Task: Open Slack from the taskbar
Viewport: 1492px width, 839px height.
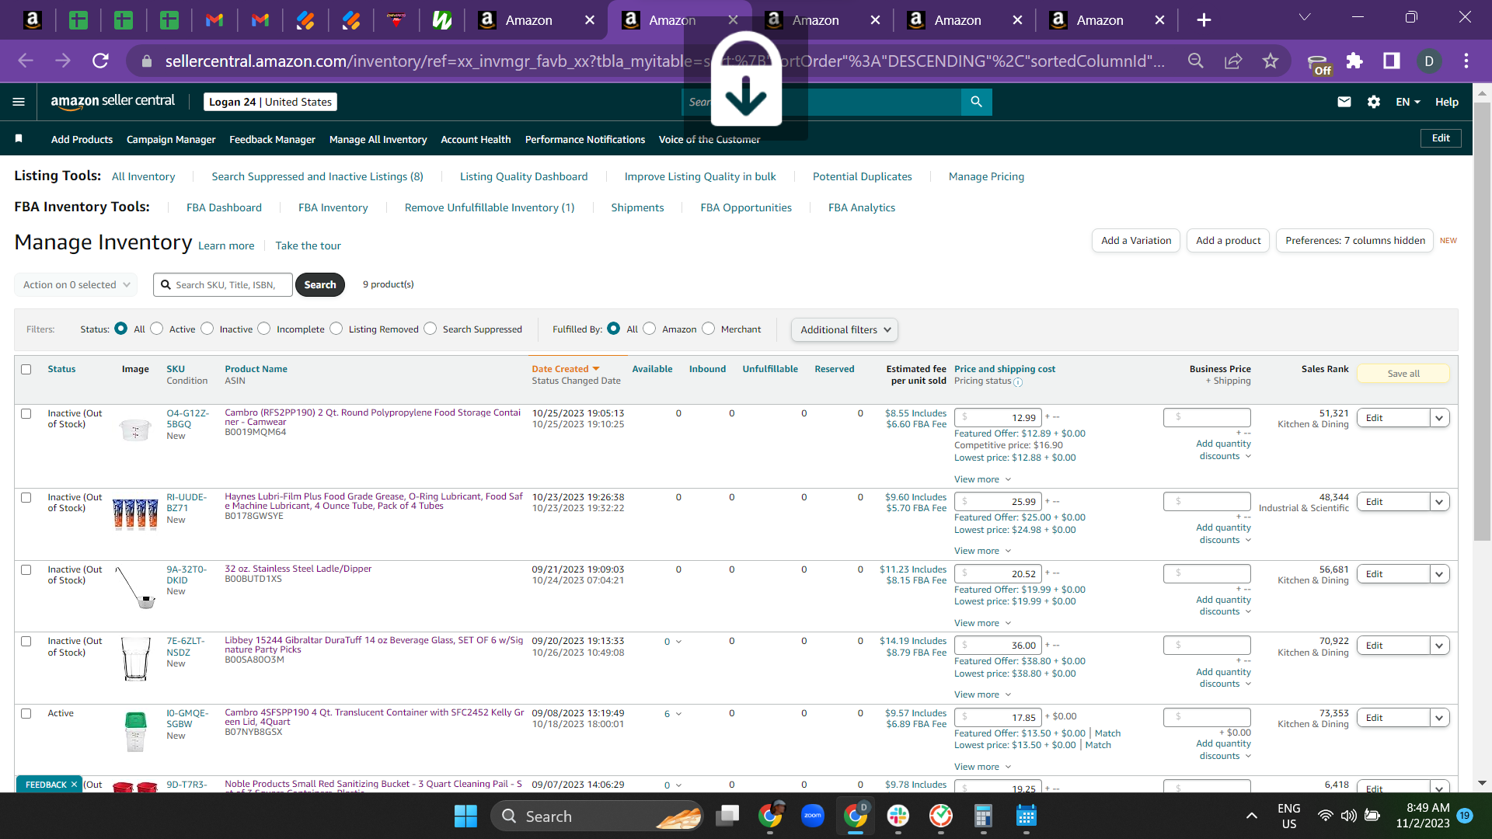Action: 898,816
